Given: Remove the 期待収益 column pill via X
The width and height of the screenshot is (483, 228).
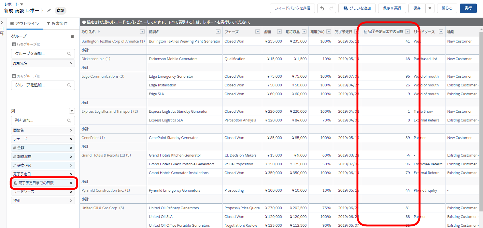Looking at the screenshot, I should (x=71, y=157).
